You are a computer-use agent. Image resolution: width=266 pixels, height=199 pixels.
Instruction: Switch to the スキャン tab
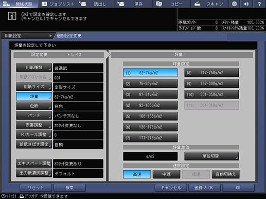coord(209,4)
